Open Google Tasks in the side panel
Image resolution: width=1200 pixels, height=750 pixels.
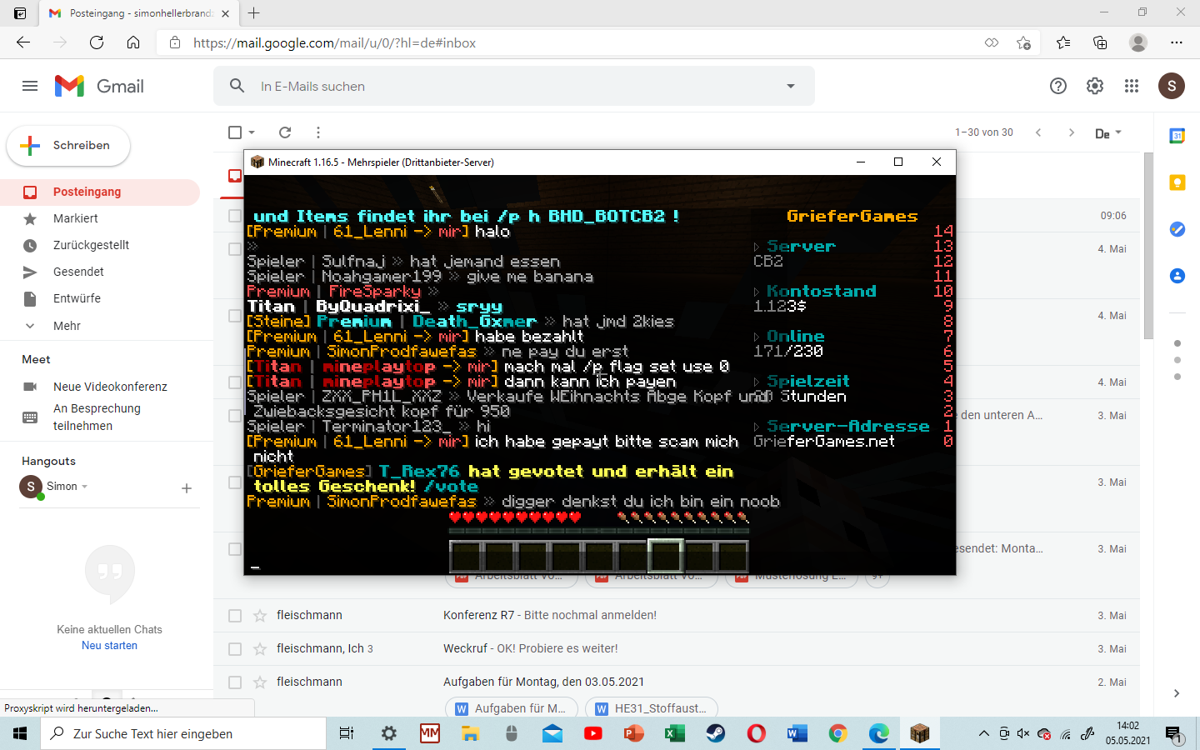(1177, 229)
